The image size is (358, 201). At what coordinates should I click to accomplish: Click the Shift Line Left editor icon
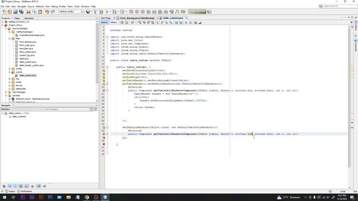[x=177, y=22]
